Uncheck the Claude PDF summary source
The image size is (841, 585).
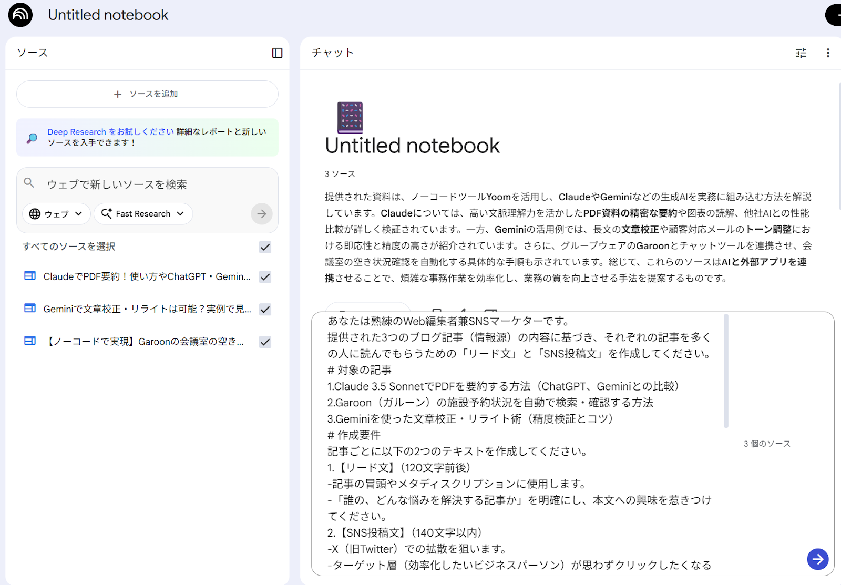[x=265, y=277]
